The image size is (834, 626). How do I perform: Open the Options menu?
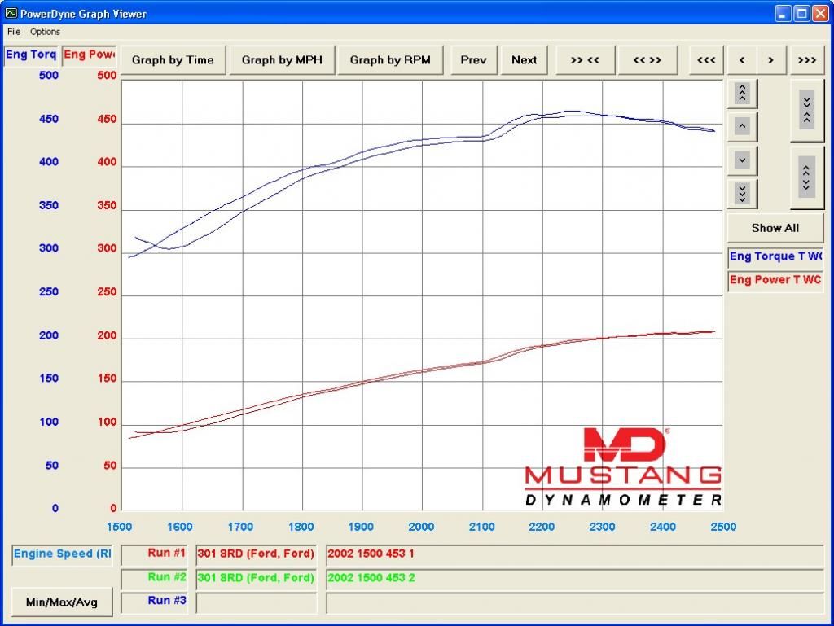46,32
